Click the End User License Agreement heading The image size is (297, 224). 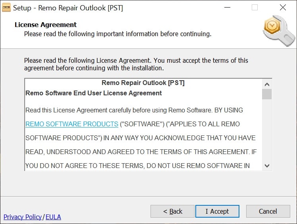(94, 93)
